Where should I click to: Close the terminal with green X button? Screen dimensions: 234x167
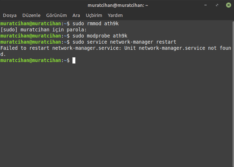(x=228, y=5)
